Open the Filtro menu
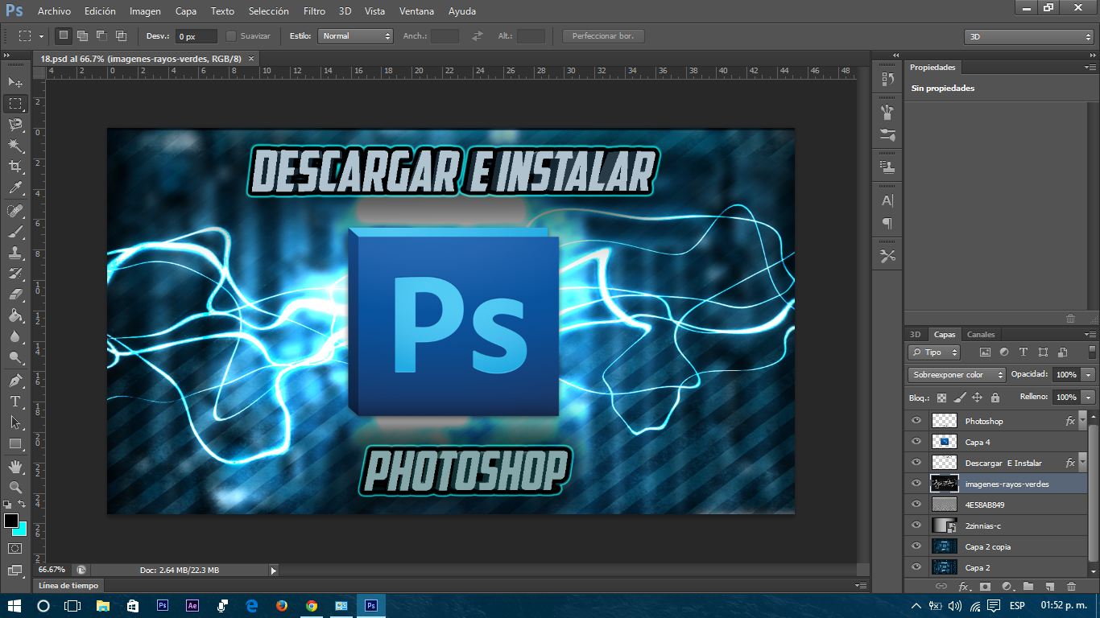 [315, 11]
